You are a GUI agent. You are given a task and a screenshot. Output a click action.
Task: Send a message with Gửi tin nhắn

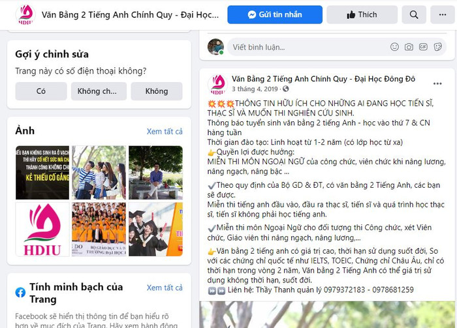[275, 14]
